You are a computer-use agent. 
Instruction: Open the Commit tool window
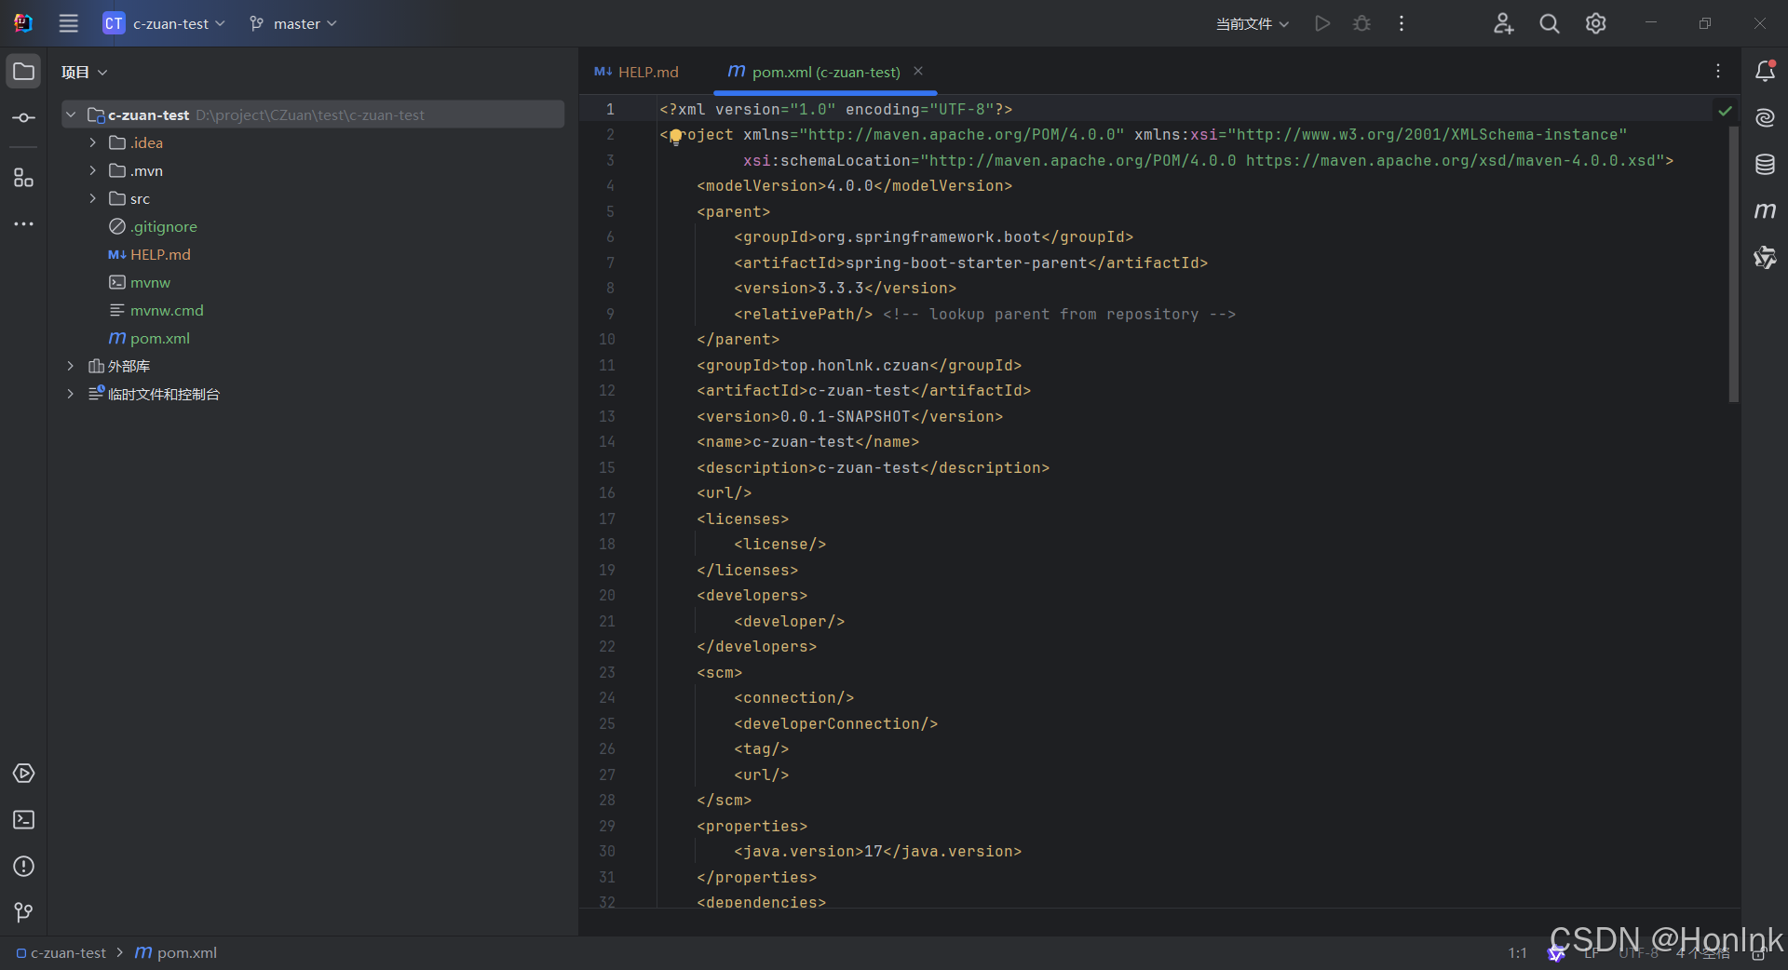pos(23,118)
